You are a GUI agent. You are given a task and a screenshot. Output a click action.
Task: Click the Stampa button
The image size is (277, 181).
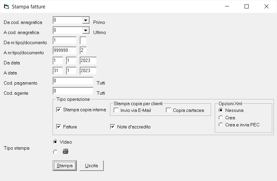[x=65, y=166]
